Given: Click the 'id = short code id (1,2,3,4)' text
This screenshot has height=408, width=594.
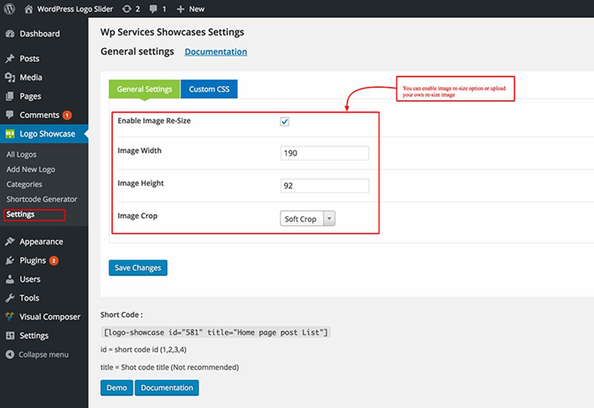Looking at the screenshot, I should (x=144, y=350).
